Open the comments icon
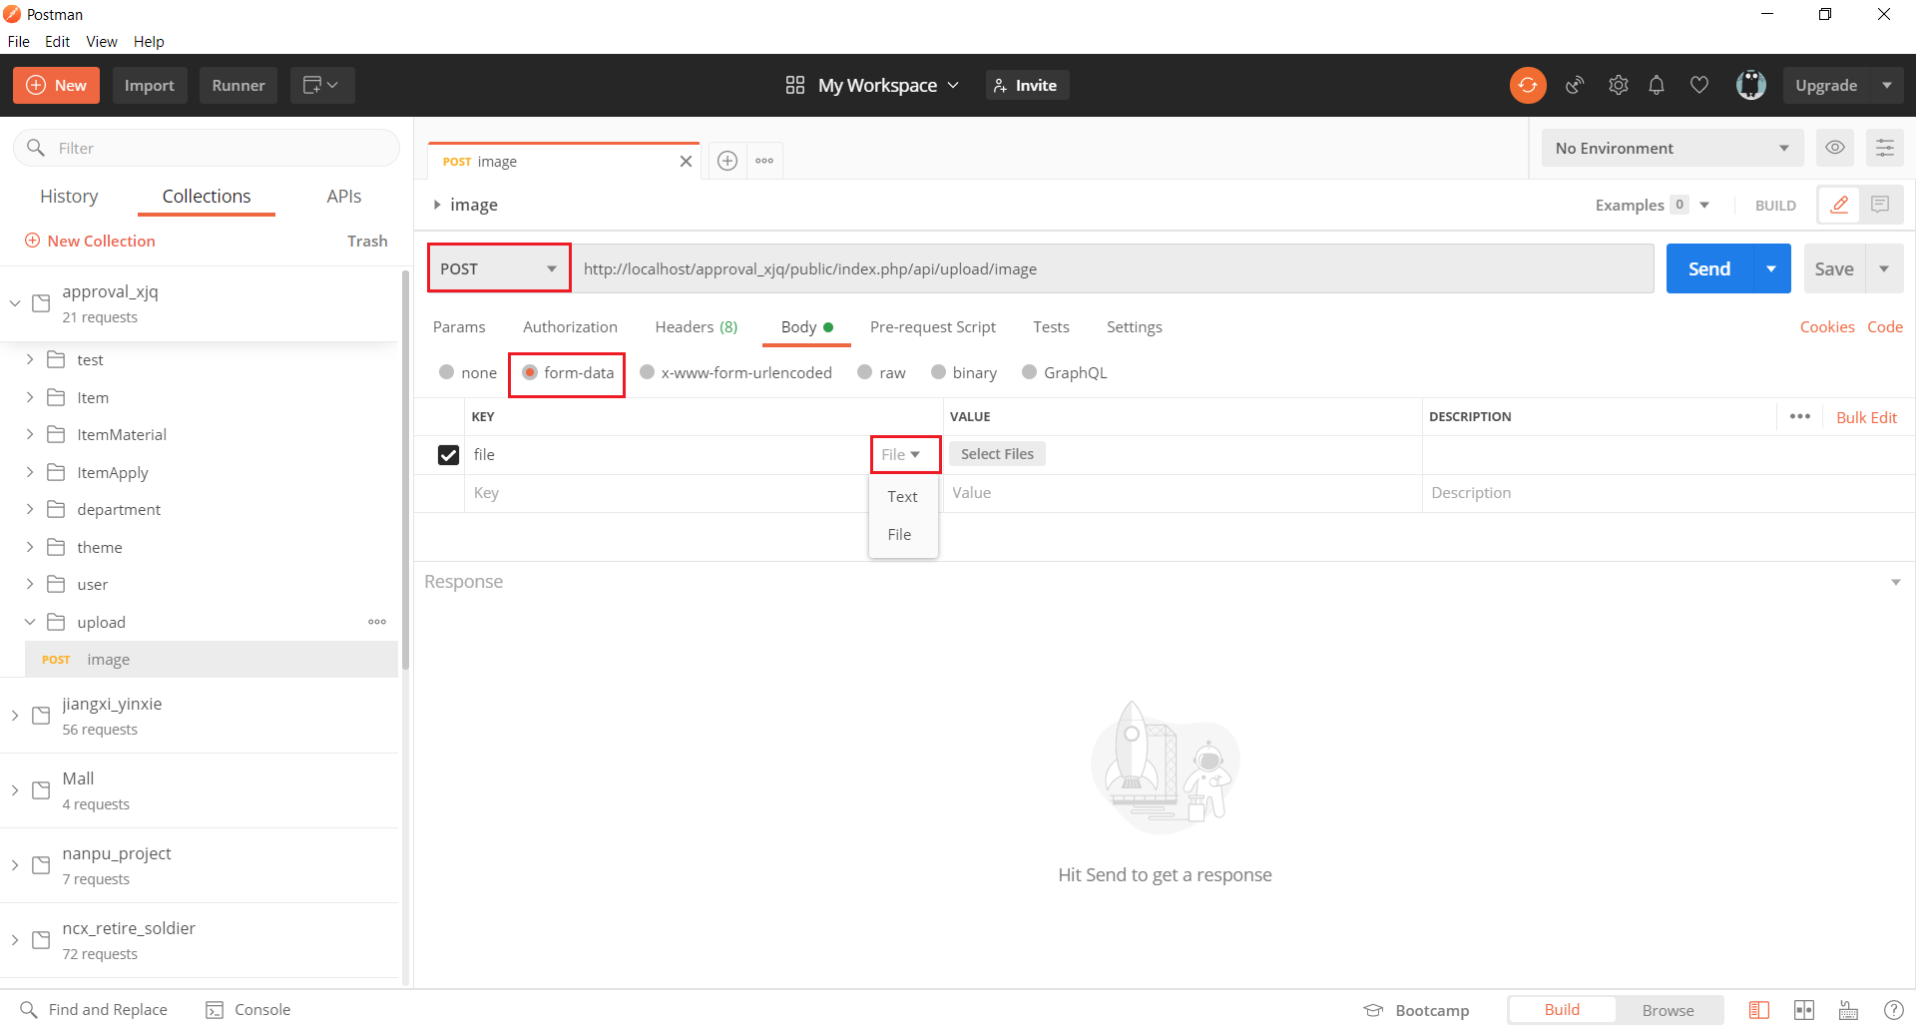Screen dimensions: 1916x1028 point(1880,205)
